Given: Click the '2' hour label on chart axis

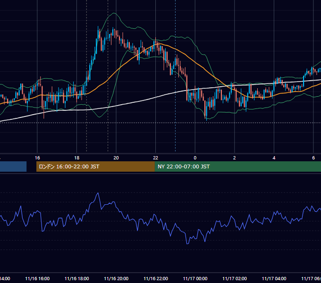Looking at the screenshot, I should tap(235, 158).
